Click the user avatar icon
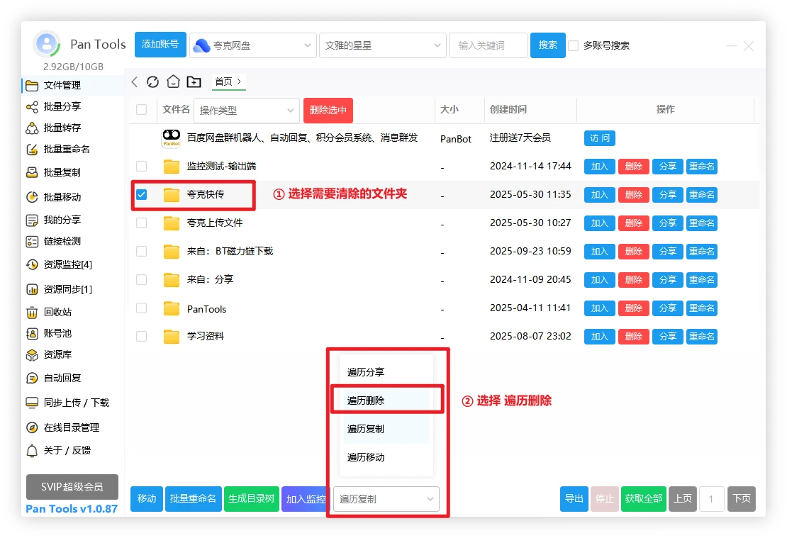This screenshot has height=538, width=787. 47,45
